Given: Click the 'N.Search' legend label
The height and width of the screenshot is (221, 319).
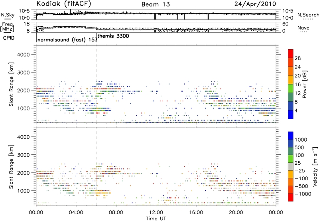Looking at the screenshot, I should click(308, 15).
